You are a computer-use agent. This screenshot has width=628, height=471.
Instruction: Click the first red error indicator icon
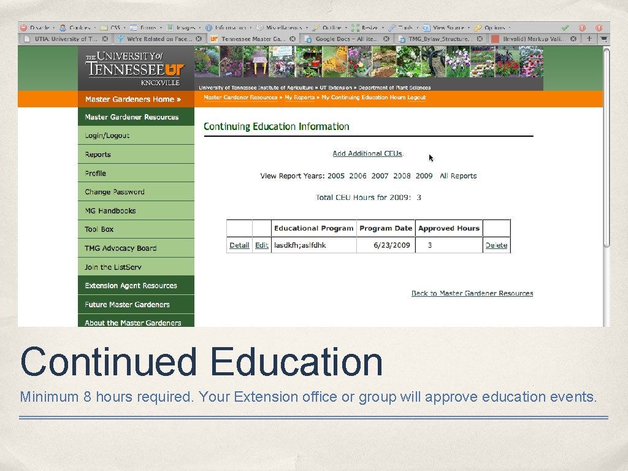coord(582,28)
